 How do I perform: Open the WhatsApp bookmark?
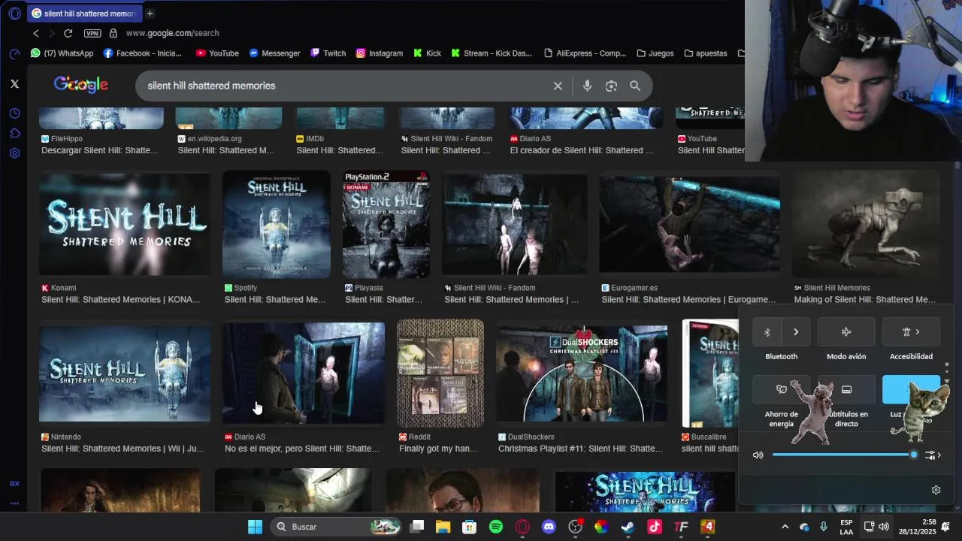(62, 53)
